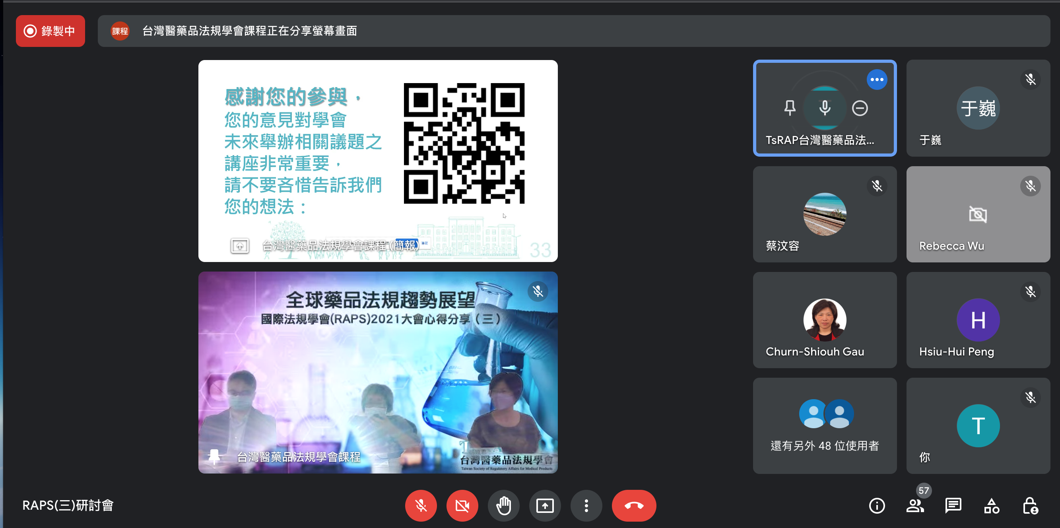This screenshot has width=1060, height=528.
Task: Turn on your camera
Action: click(462, 505)
